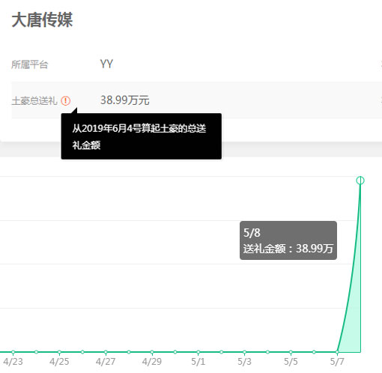Click the red info icon beside 土豪总送礼
This screenshot has width=382, height=373.
pyautogui.click(x=66, y=100)
